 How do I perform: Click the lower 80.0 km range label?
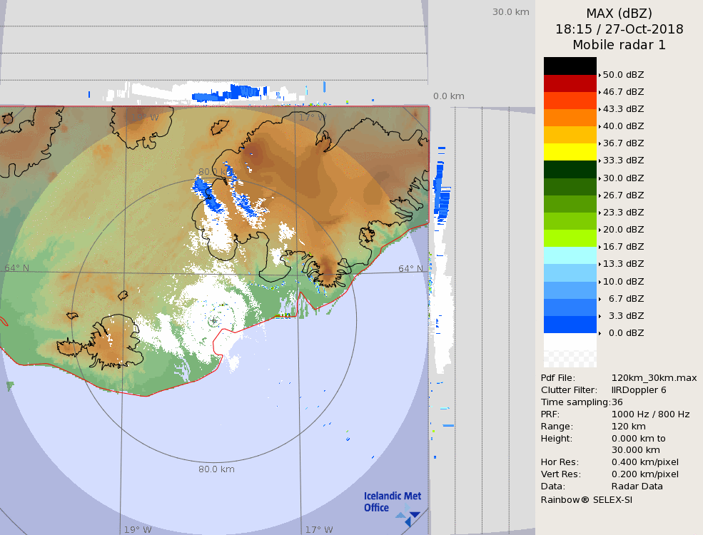point(216,469)
